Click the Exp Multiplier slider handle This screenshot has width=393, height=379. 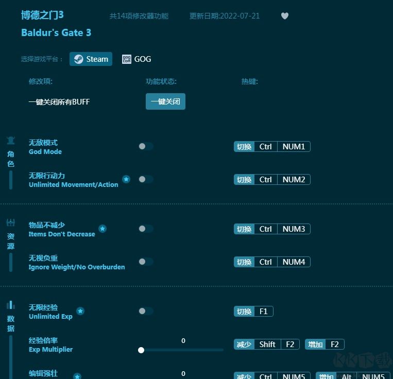click(141, 350)
